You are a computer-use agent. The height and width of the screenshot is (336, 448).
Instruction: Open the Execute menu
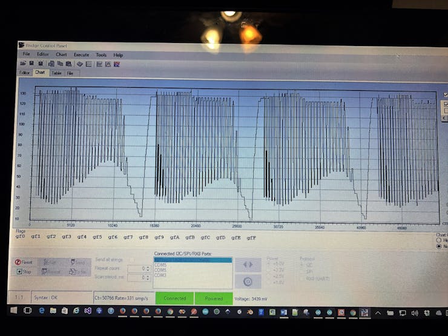[x=82, y=54]
